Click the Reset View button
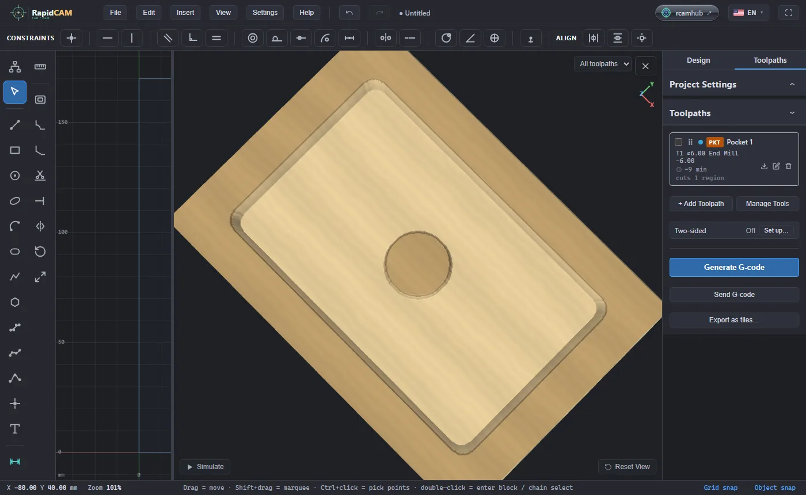The width and height of the screenshot is (806, 495). tap(628, 467)
